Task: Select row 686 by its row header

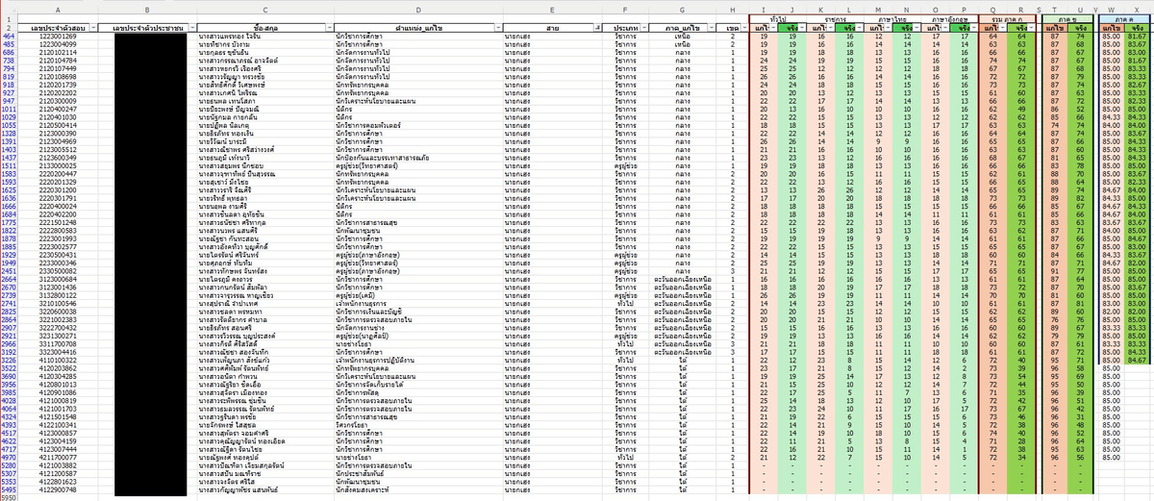Action: 10,53
